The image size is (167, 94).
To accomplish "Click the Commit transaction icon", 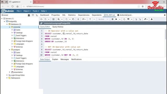I will coord(136,19).
